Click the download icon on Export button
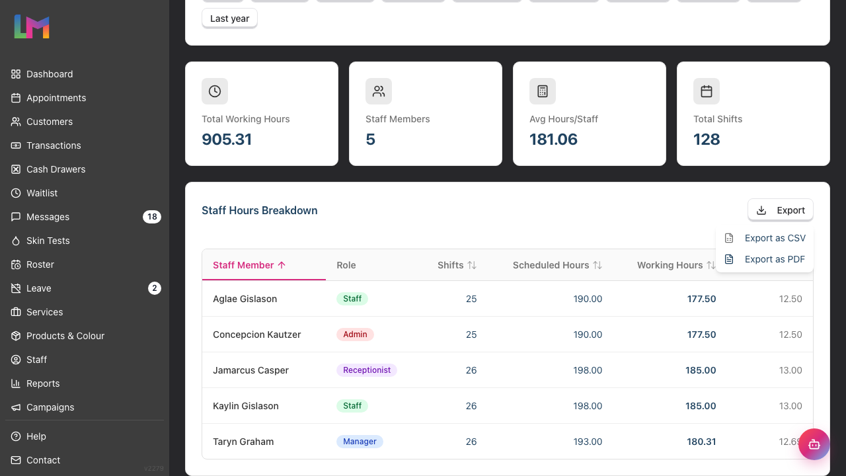Screen dimensions: 846x476 point(761,210)
